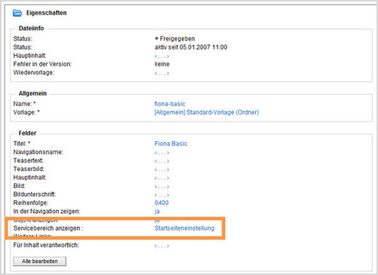Edit the Fiona Basic title value
Screen dimensions: 378x275
point(171,144)
